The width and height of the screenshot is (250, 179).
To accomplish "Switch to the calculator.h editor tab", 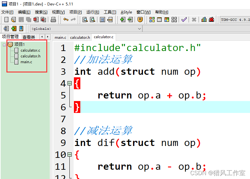I will pos(80,38).
